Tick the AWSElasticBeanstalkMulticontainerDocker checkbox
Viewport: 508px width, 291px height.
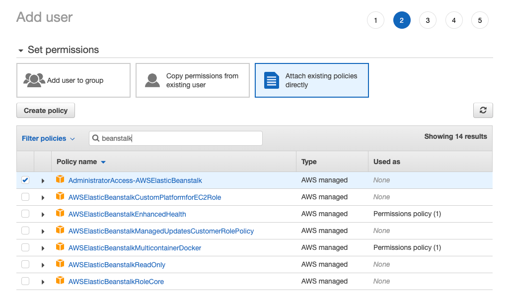tap(25, 247)
